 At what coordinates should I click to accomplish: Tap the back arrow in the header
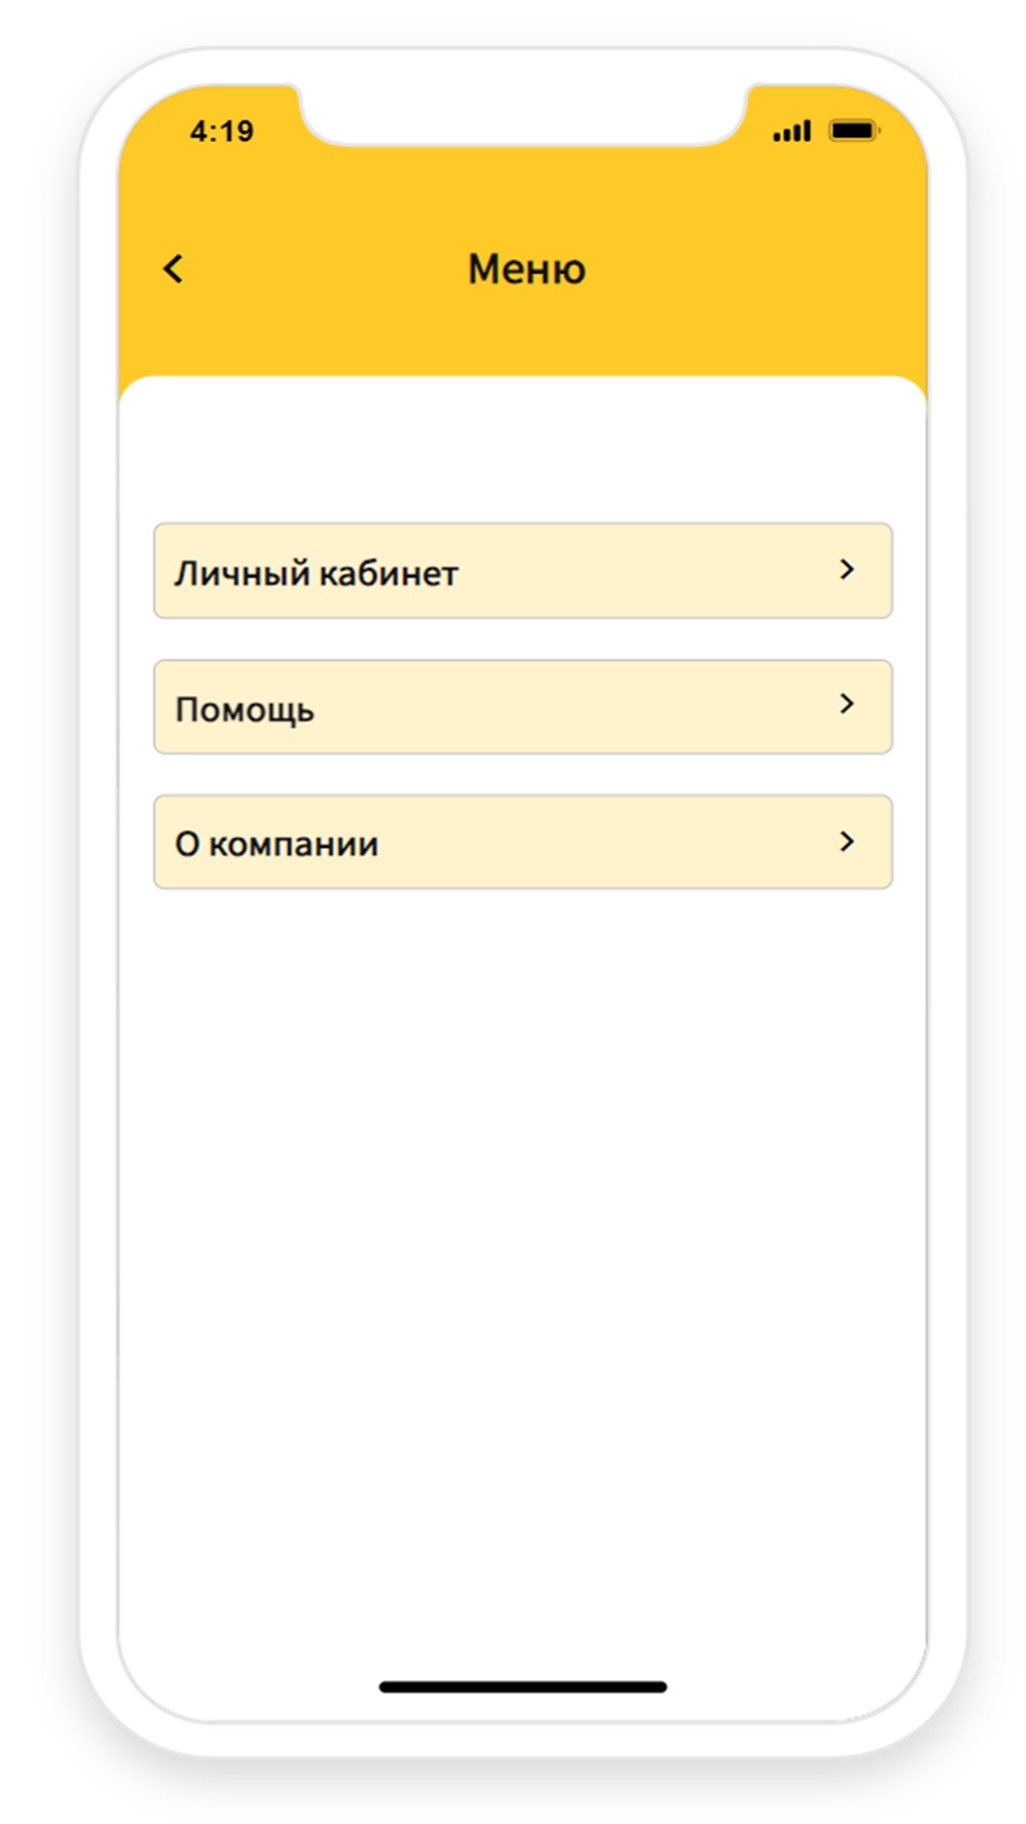173,268
